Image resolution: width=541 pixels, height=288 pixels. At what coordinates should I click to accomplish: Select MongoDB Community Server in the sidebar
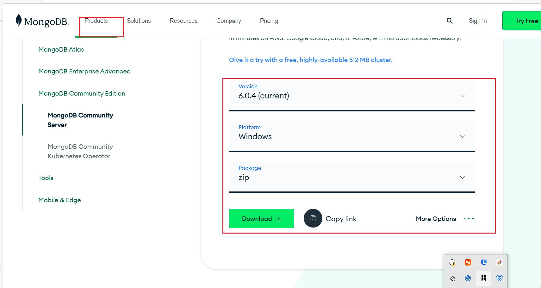[x=80, y=120]
